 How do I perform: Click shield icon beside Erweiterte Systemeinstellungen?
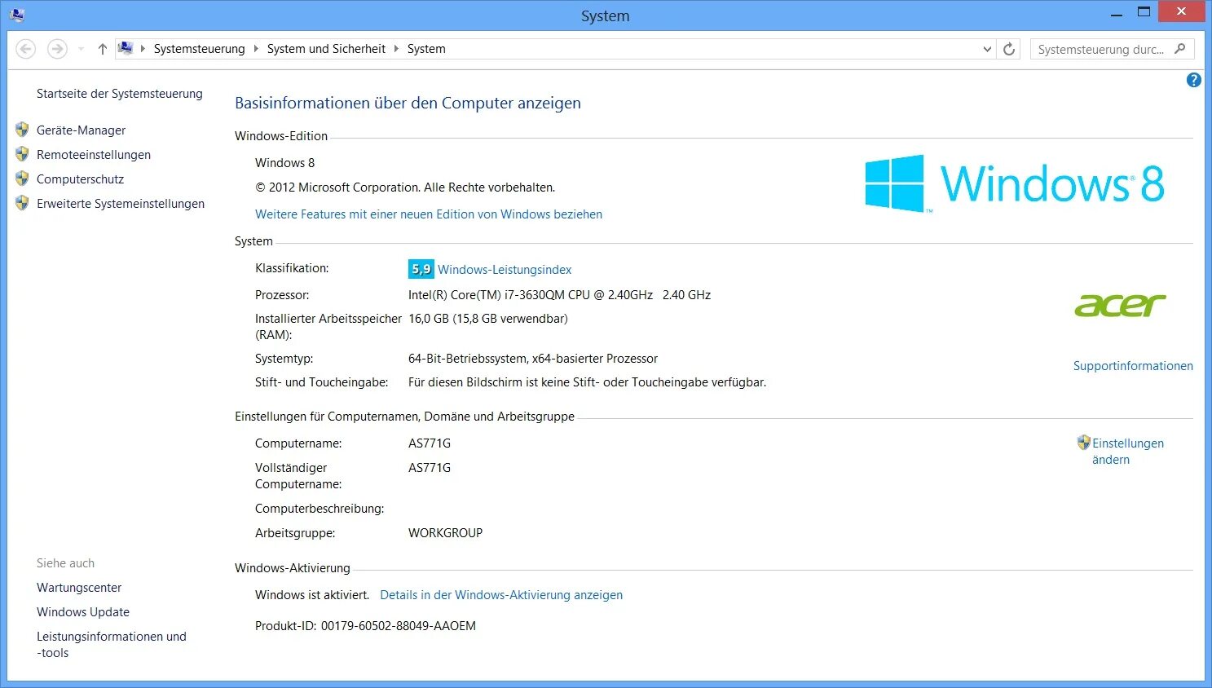point(22,203)
